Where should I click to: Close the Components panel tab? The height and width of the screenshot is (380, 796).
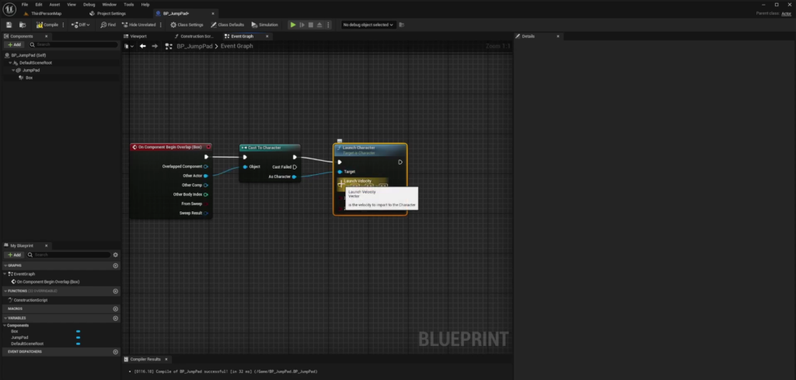[x=46, y=37]
